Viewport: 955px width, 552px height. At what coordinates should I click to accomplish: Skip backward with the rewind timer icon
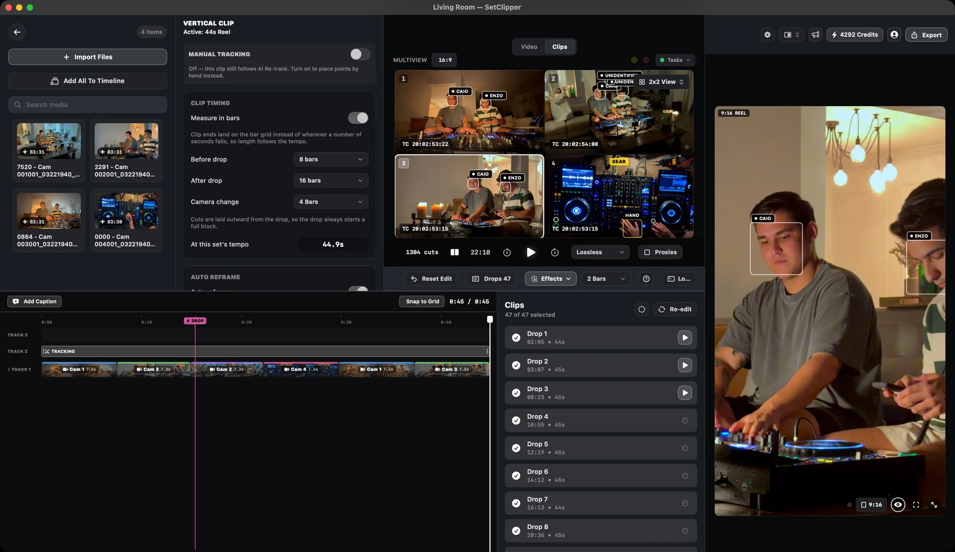[x=507, y=252]
